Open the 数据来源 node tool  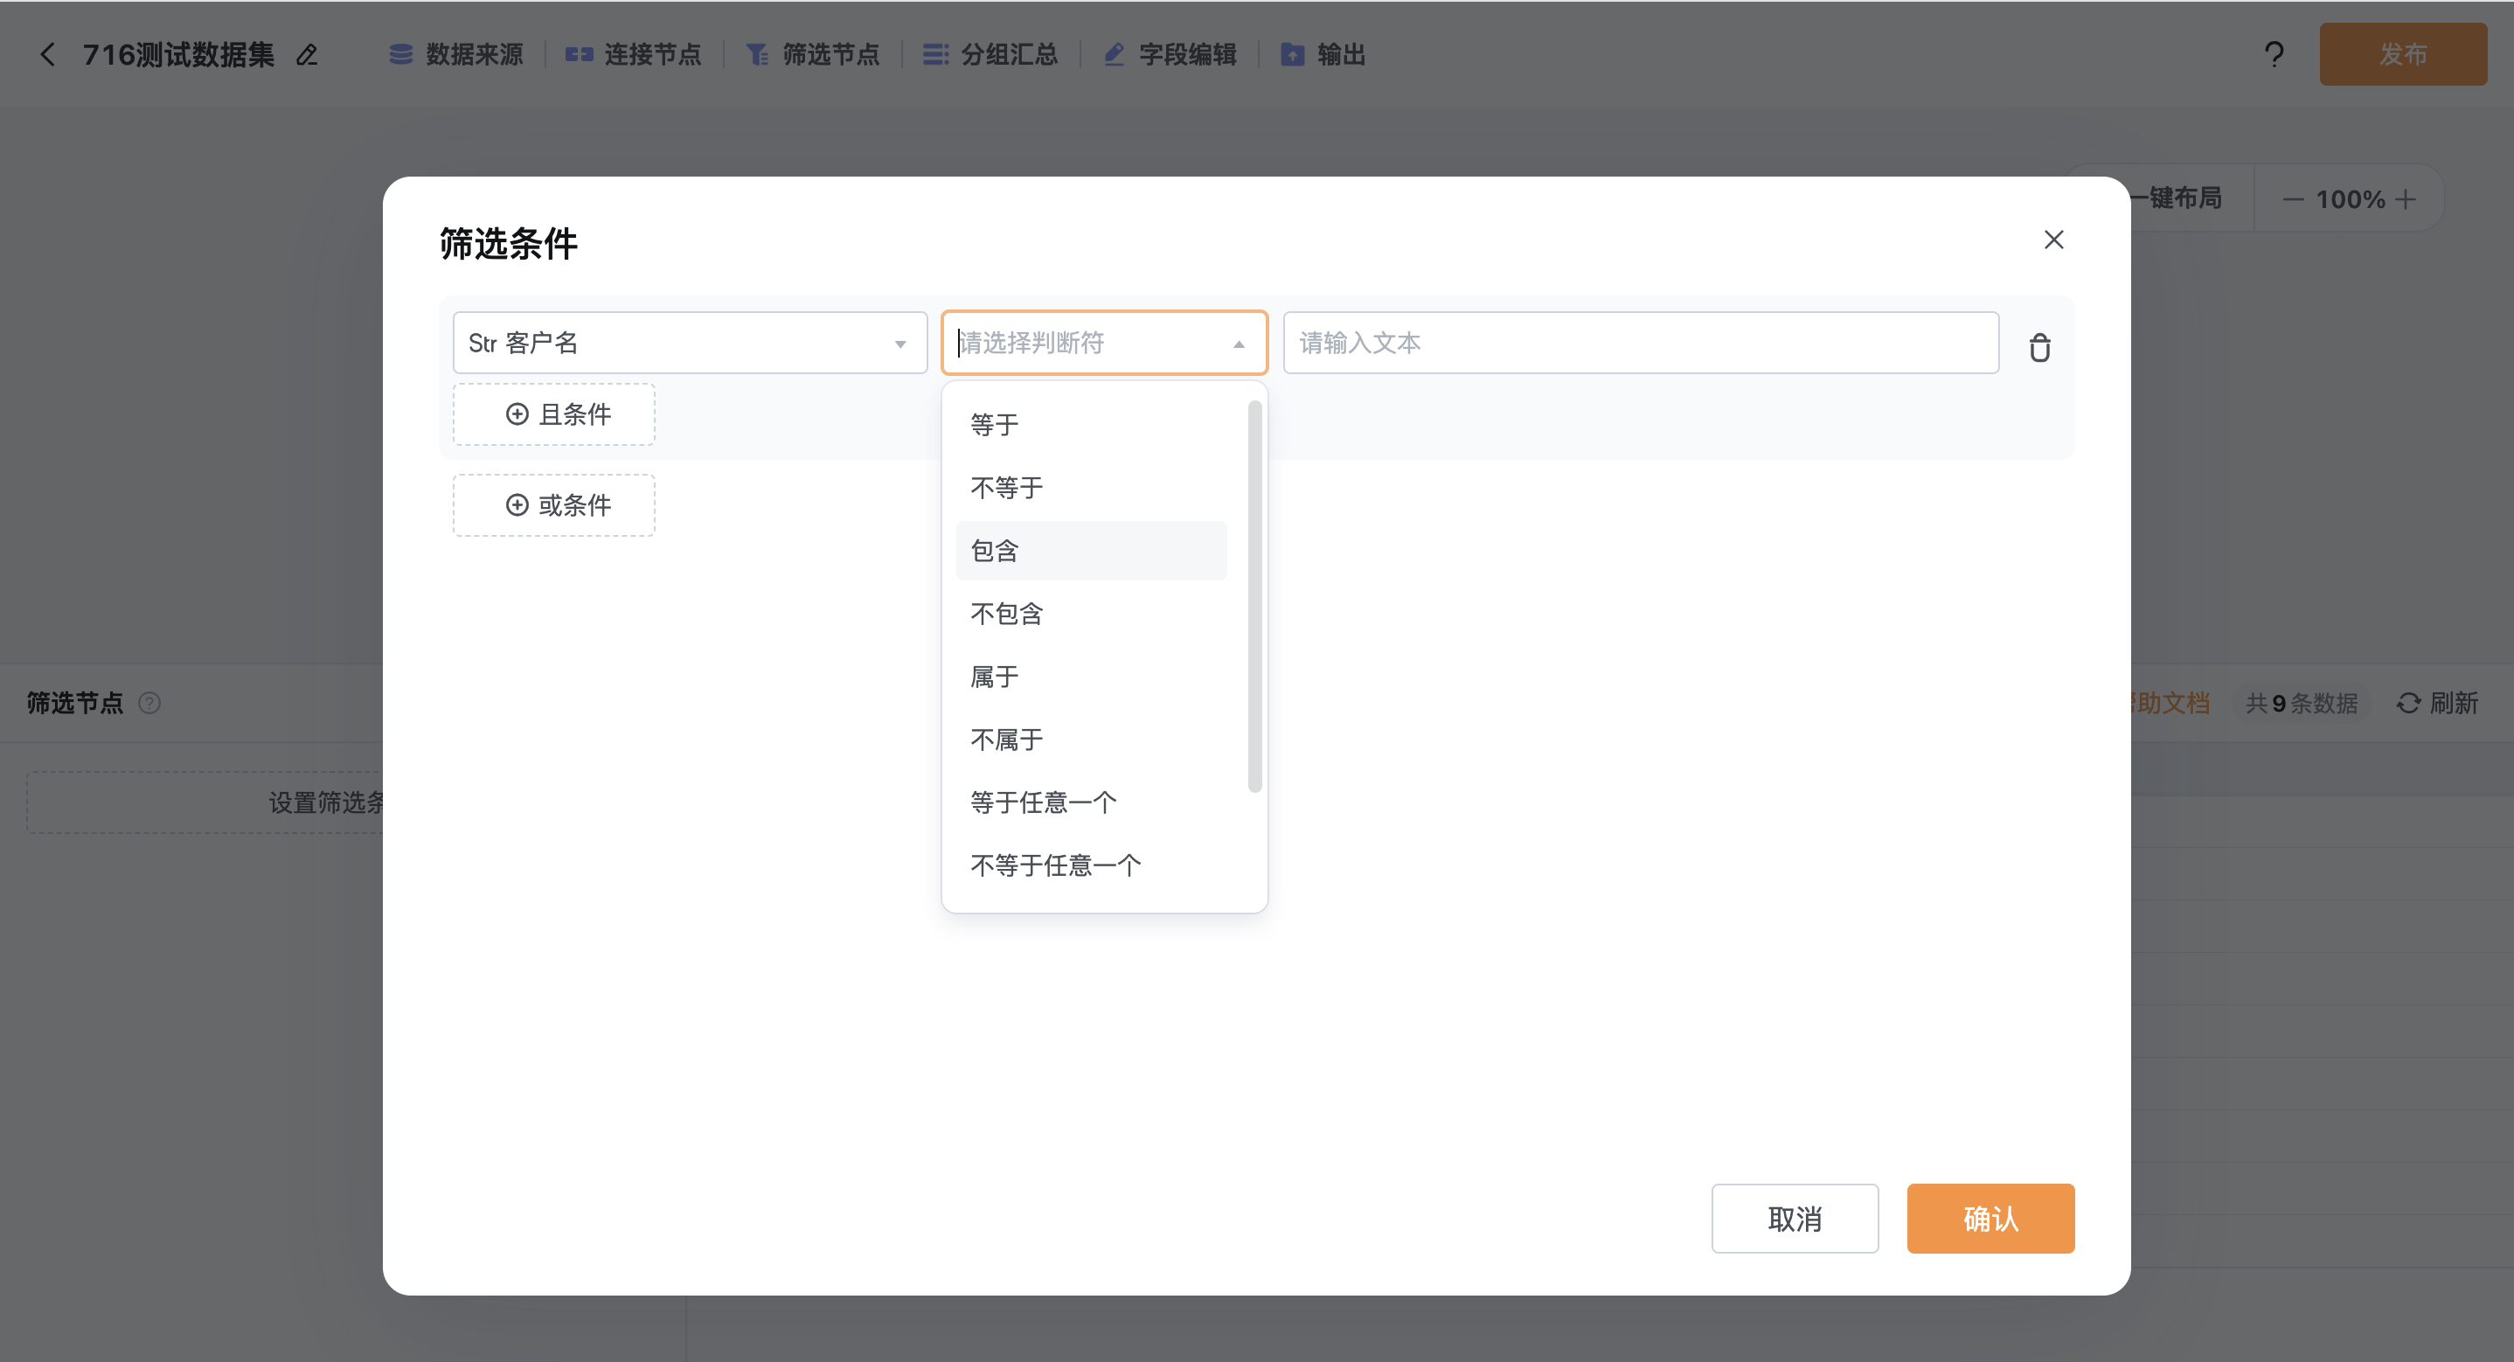455,55
